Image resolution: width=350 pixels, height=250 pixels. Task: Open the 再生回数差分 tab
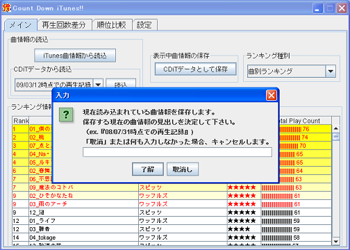point(64,25)
